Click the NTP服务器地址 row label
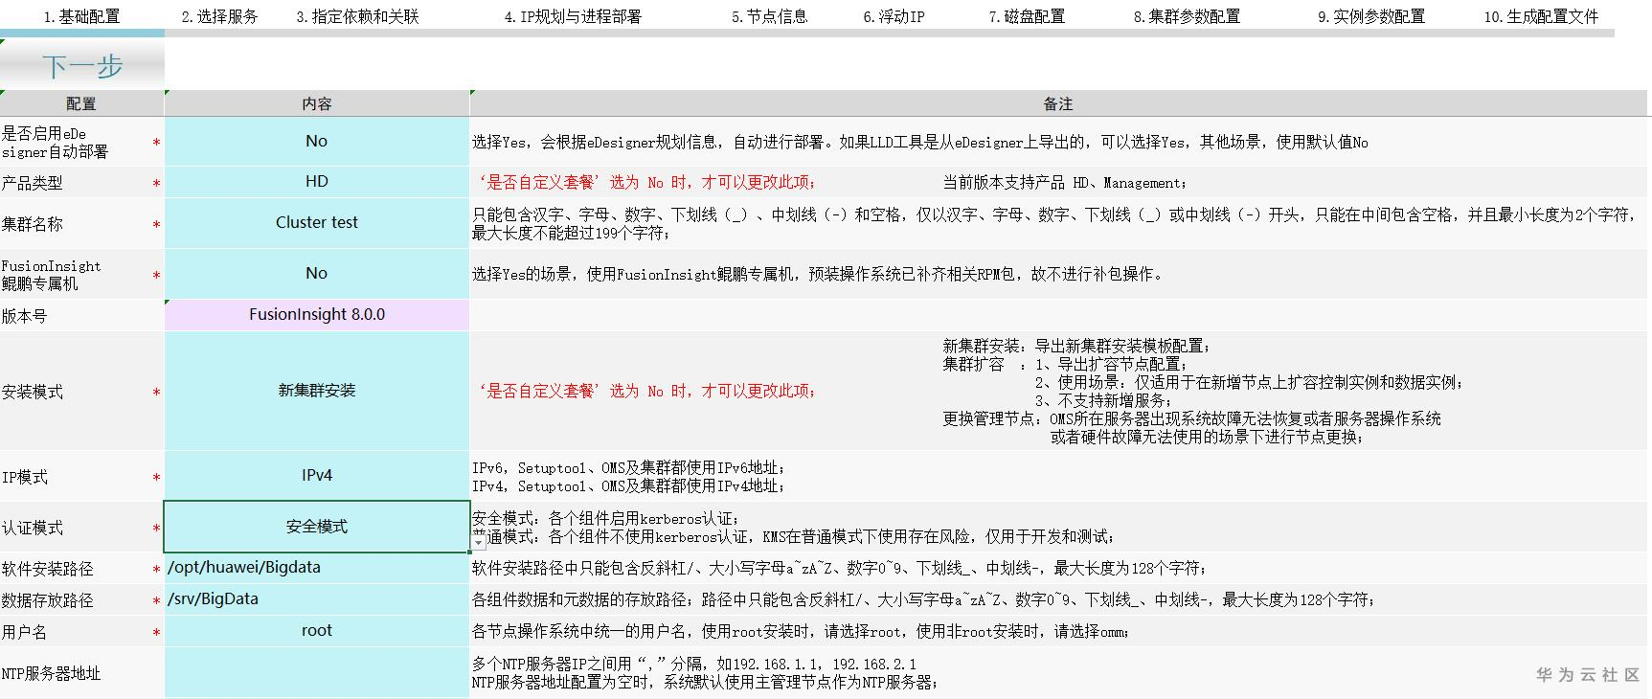The height and width of the screenshot is (699, 1652). [x=51, y=673]
